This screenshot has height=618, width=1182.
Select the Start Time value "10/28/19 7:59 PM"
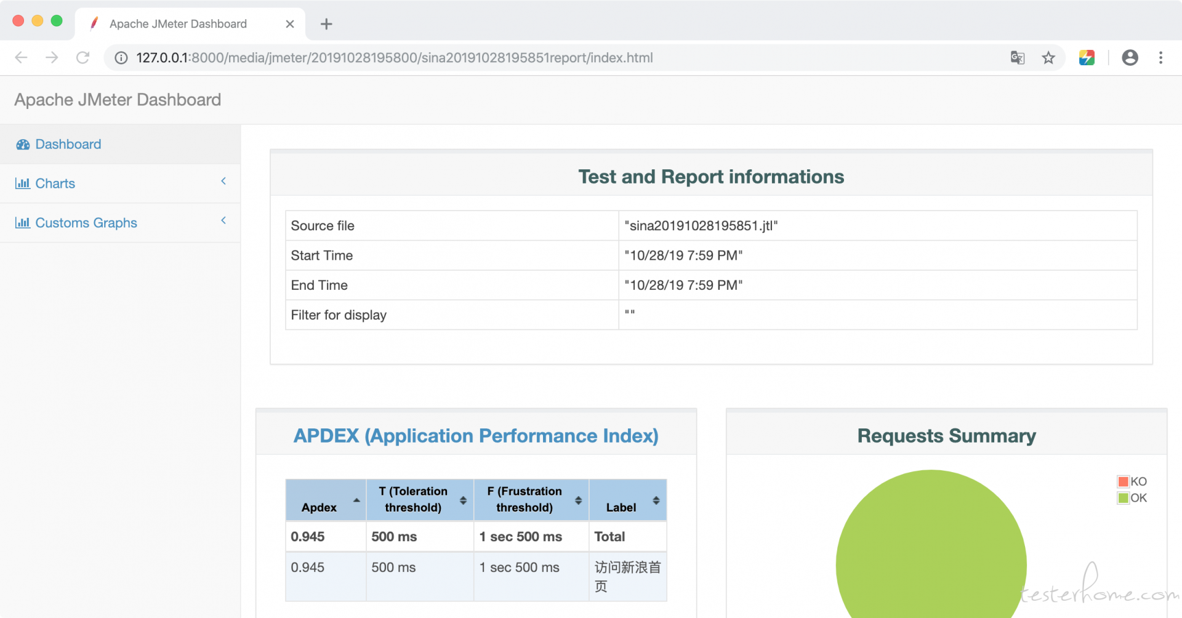[683, 255]
